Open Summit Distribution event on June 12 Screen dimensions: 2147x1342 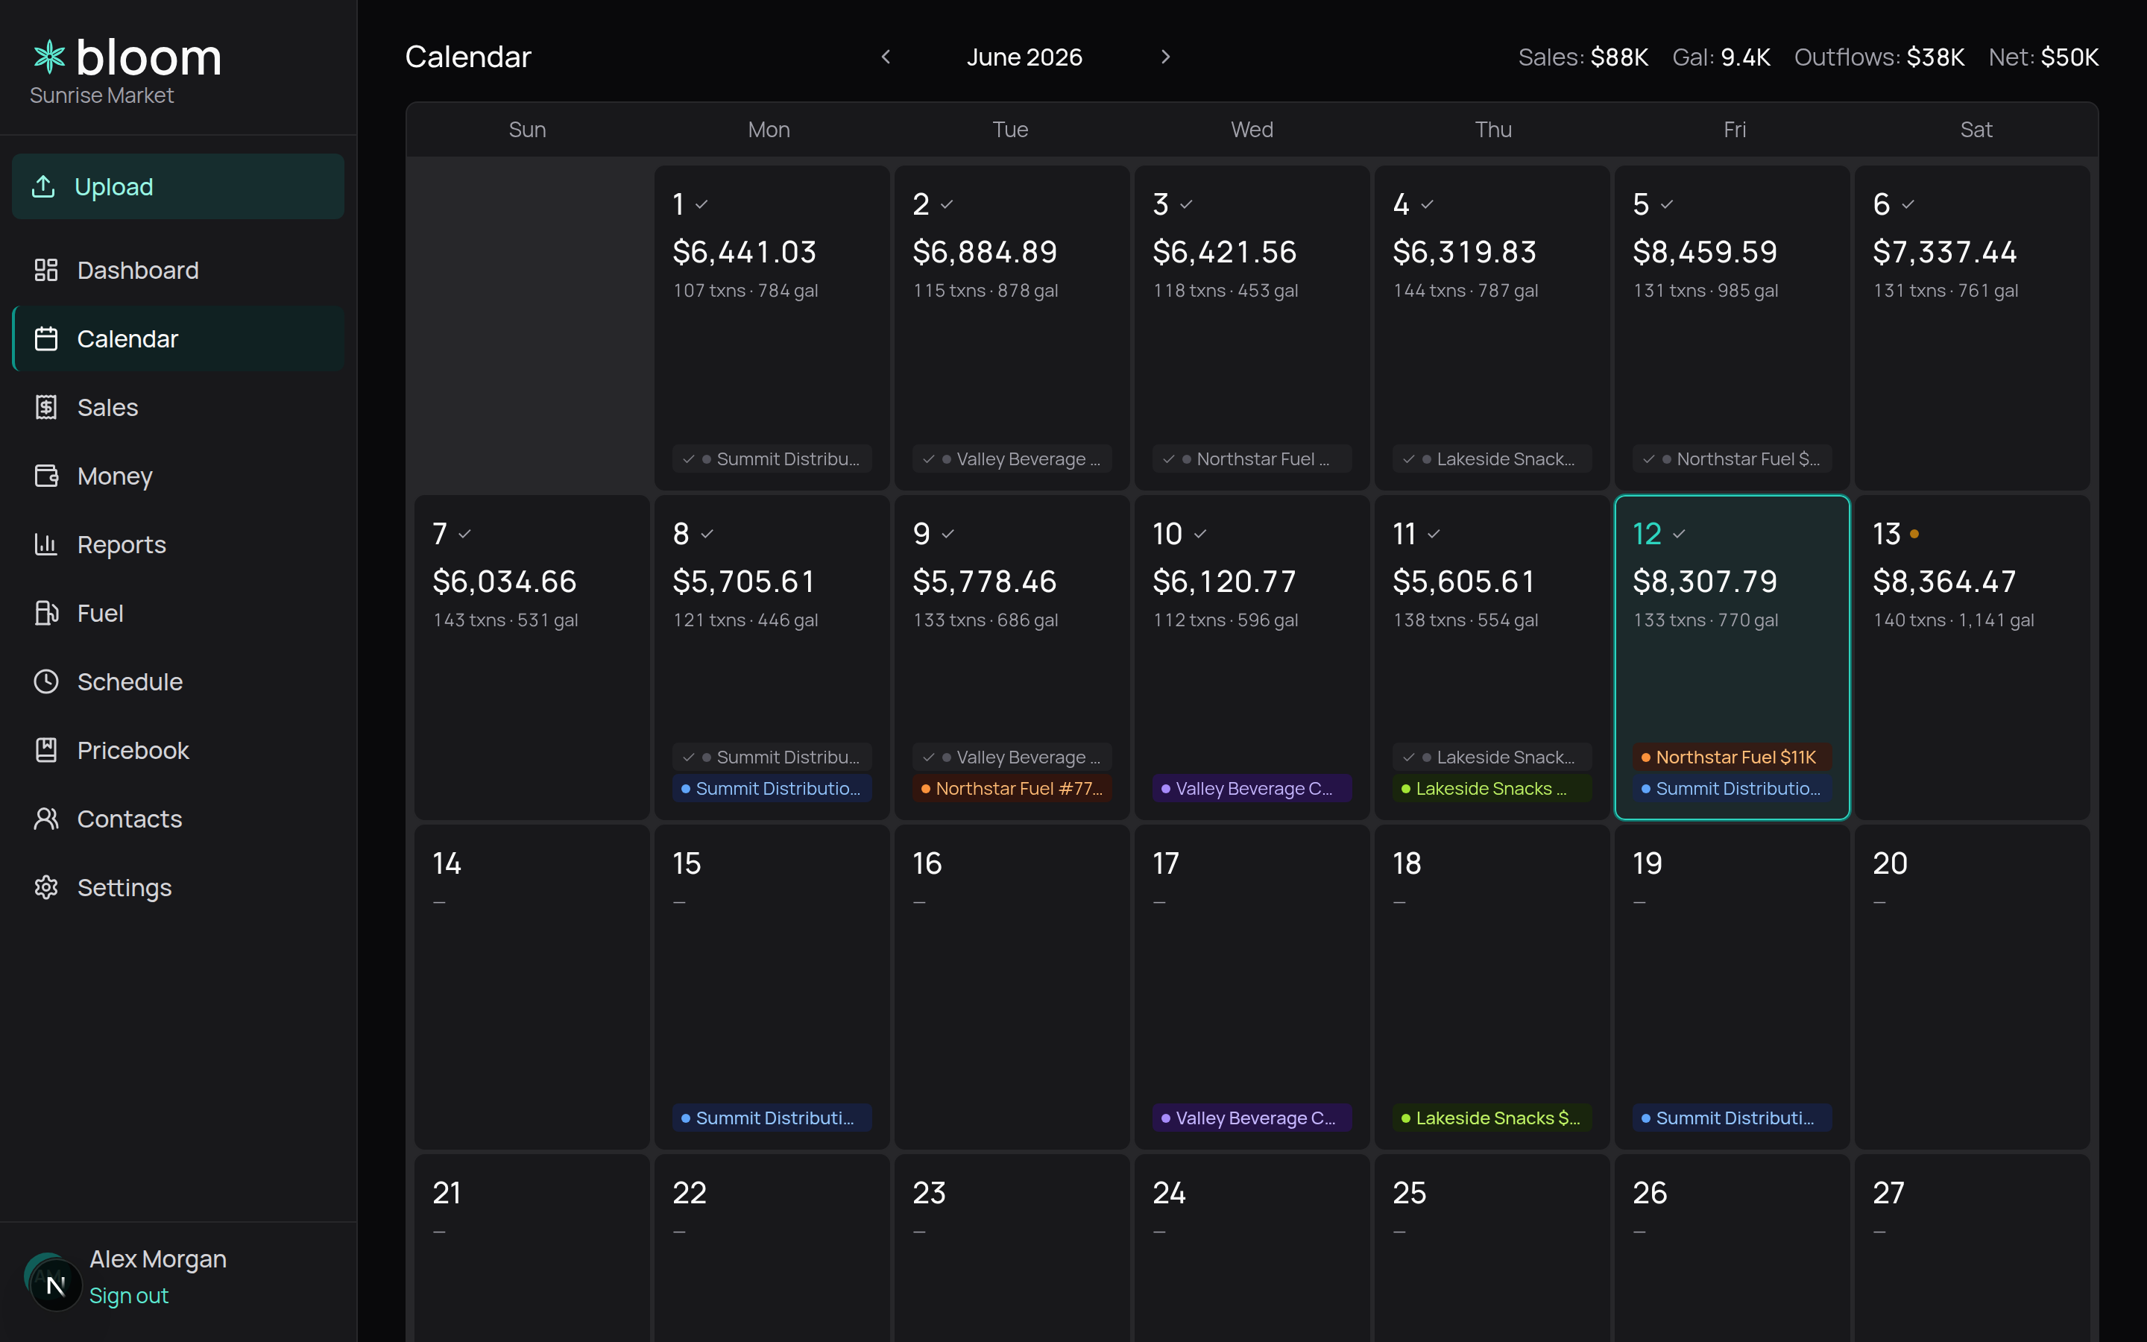tap(1732, 788)
